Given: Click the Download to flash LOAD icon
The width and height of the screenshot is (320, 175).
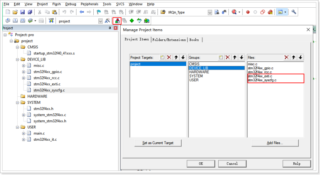Looking at the screenshot, I should [x=51, y=20].
